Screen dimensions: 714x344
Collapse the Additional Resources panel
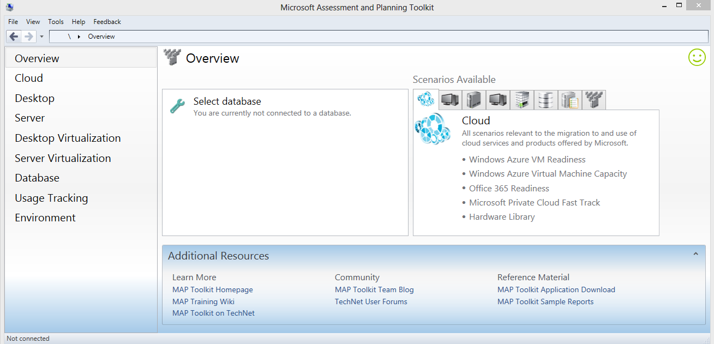click(695, 254)
